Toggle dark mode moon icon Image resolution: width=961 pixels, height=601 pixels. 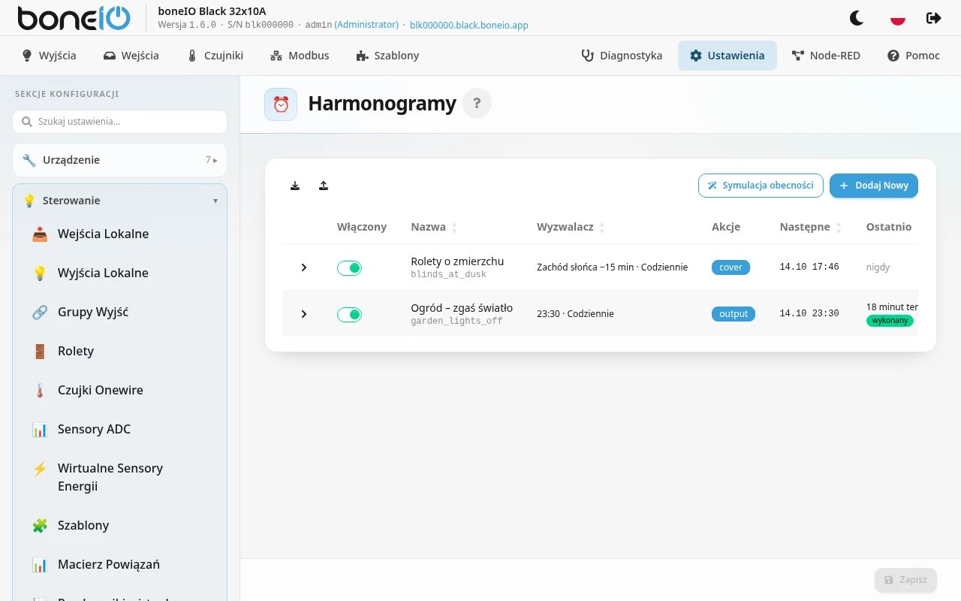pyautogui.click(x=857, y=18)
